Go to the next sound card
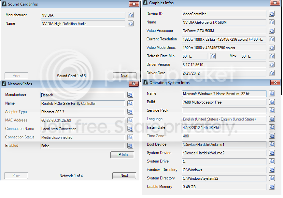Screen dimensions: 283x198 124,76
